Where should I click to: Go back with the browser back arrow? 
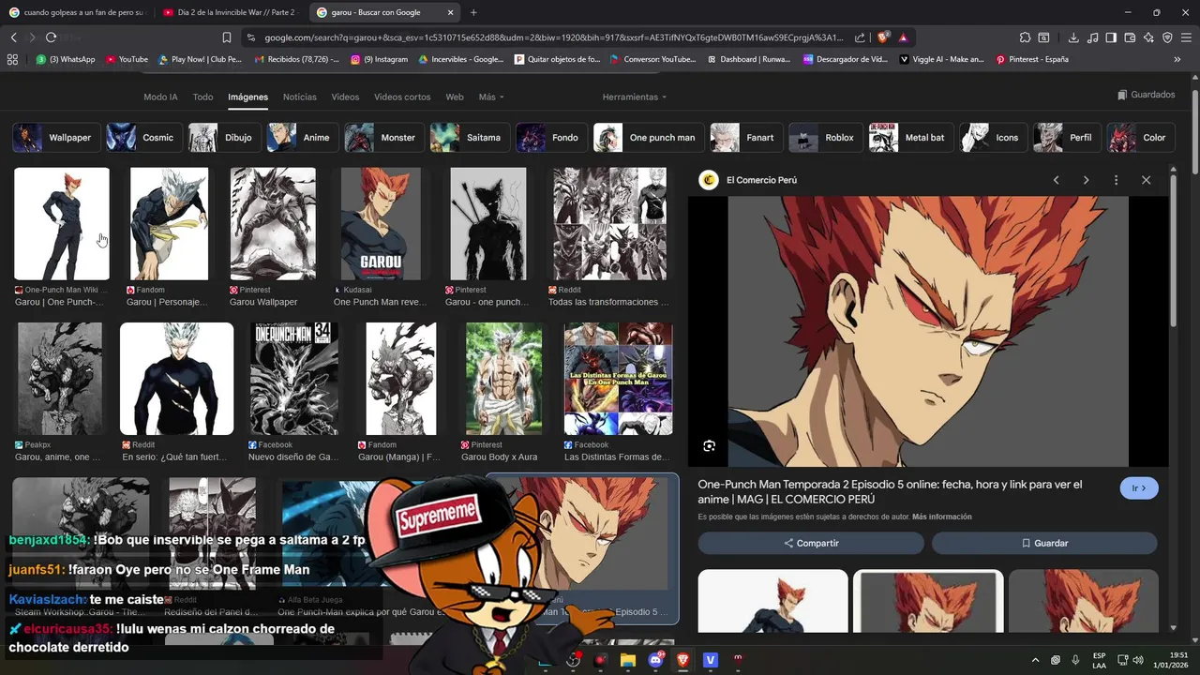pyautogui.click(x=13, y=37)
